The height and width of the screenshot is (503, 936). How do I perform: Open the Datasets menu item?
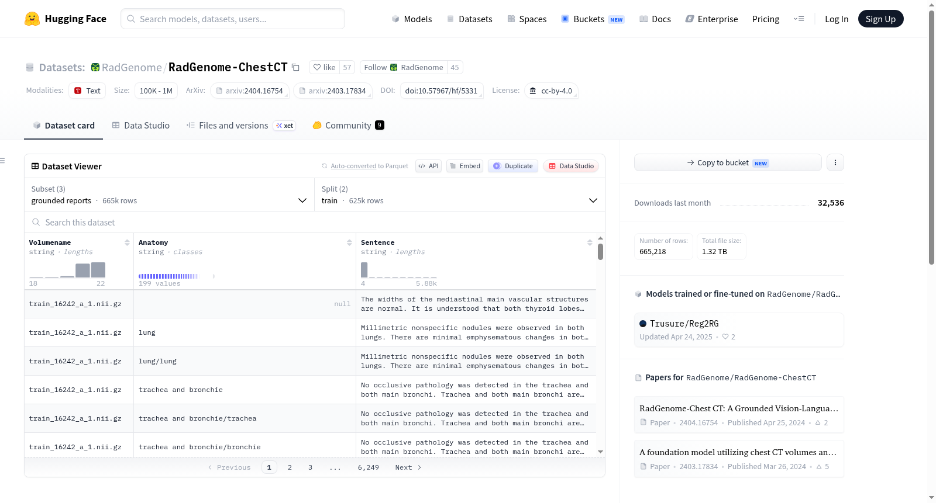pos(470,19)
